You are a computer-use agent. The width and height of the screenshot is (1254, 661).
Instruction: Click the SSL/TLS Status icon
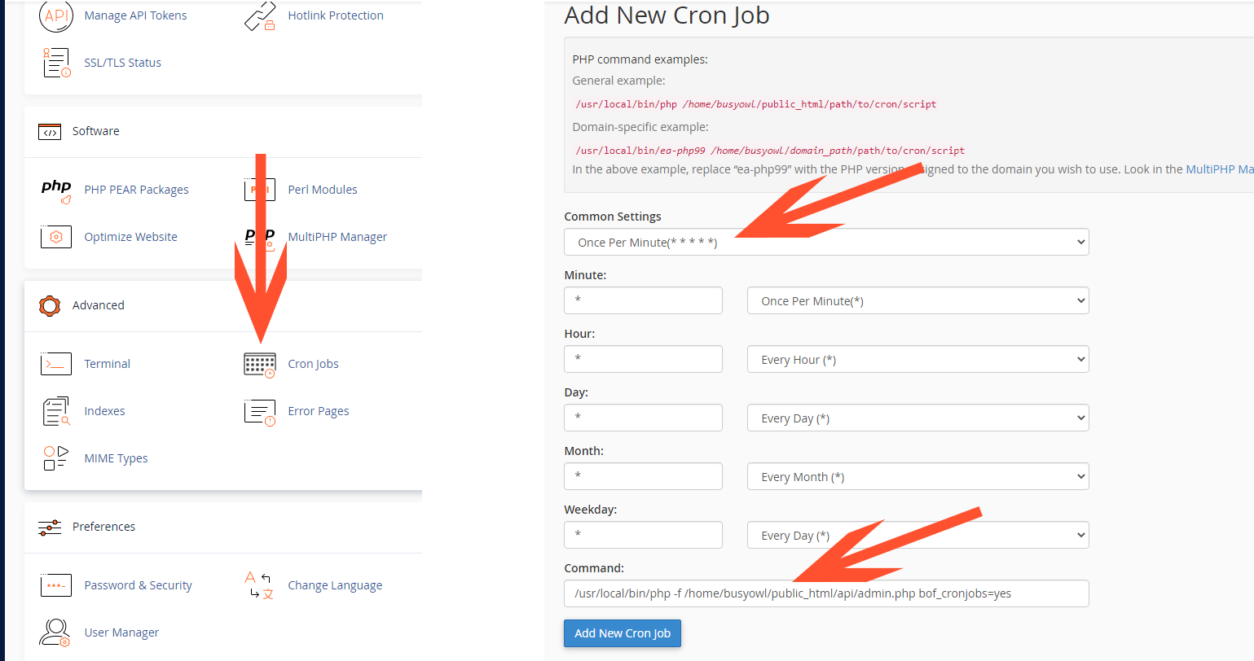point(56,63)
